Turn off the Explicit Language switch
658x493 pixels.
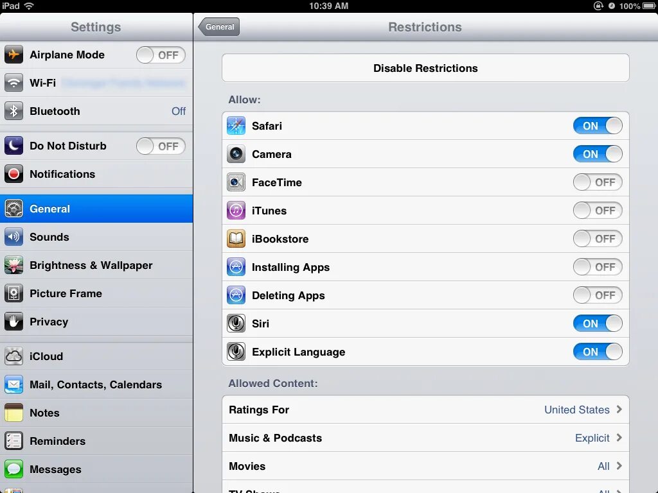click(598, 352)
